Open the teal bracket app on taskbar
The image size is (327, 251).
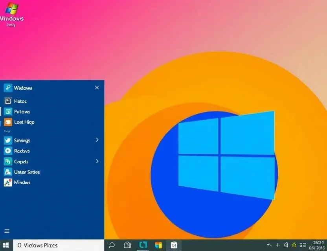point(143,245)
